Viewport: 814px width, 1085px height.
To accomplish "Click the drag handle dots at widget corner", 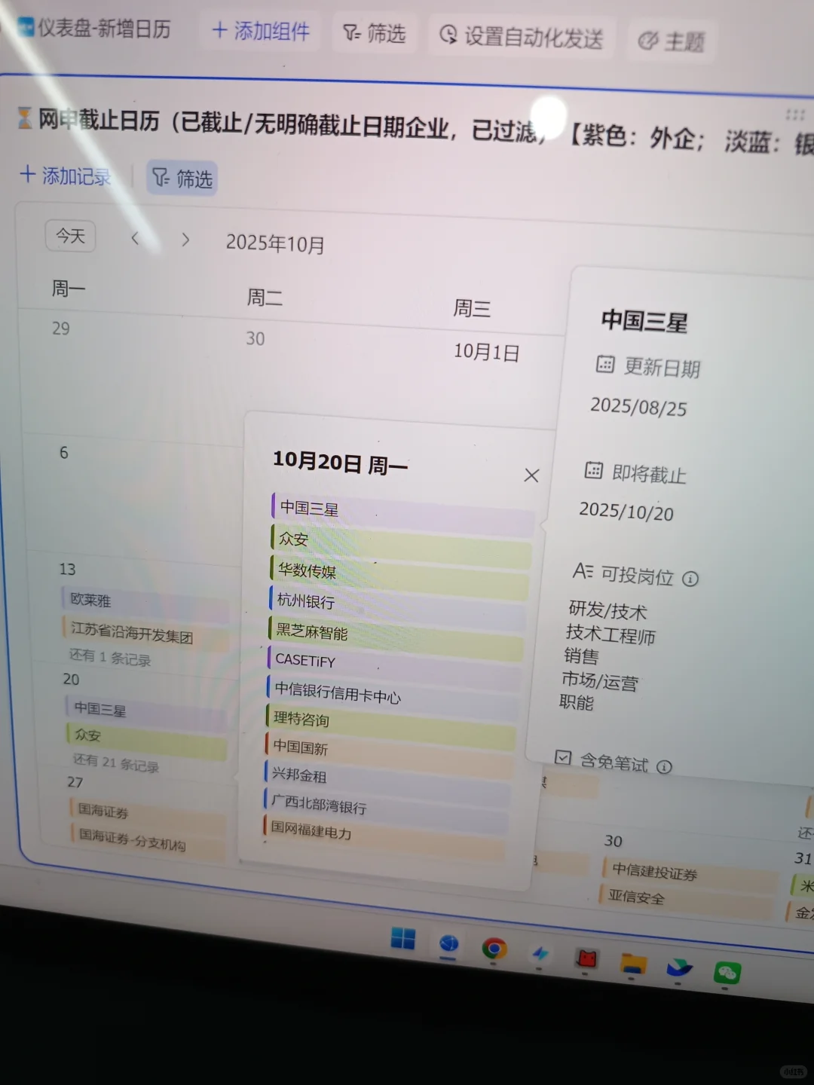I will point(795,115).
